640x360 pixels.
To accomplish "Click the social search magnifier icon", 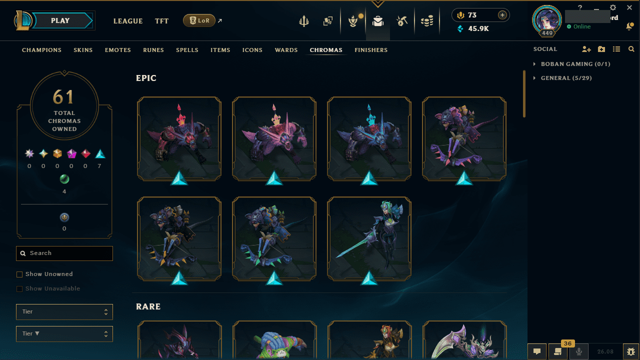I will 631,49.
